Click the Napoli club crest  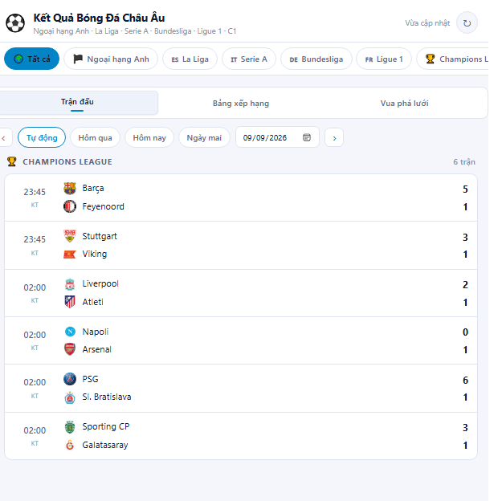(x=70, y=332)
